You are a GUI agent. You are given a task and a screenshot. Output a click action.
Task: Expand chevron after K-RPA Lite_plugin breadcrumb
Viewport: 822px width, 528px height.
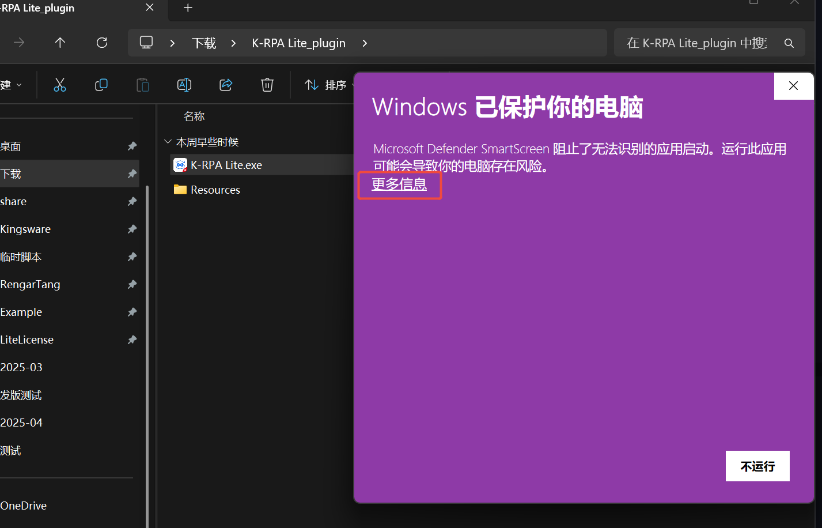click(365, 43)
